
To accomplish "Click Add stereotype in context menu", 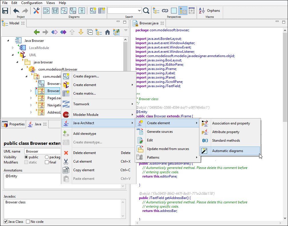I will (98, 134).
